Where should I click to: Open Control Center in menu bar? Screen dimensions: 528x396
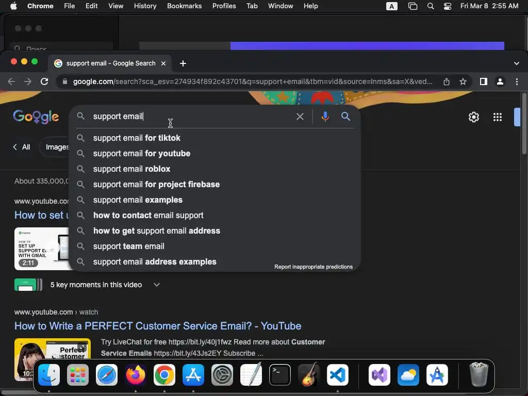click(x=447, y=6)
